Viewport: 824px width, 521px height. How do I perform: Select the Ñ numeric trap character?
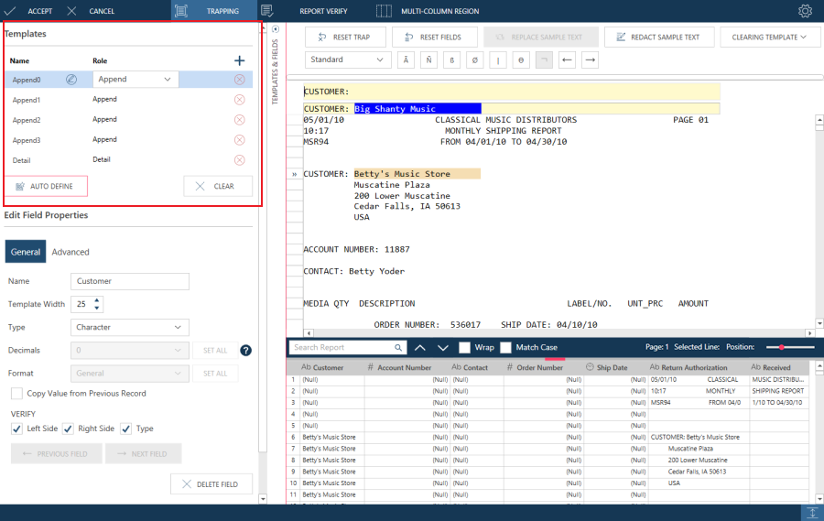point(428,60)
